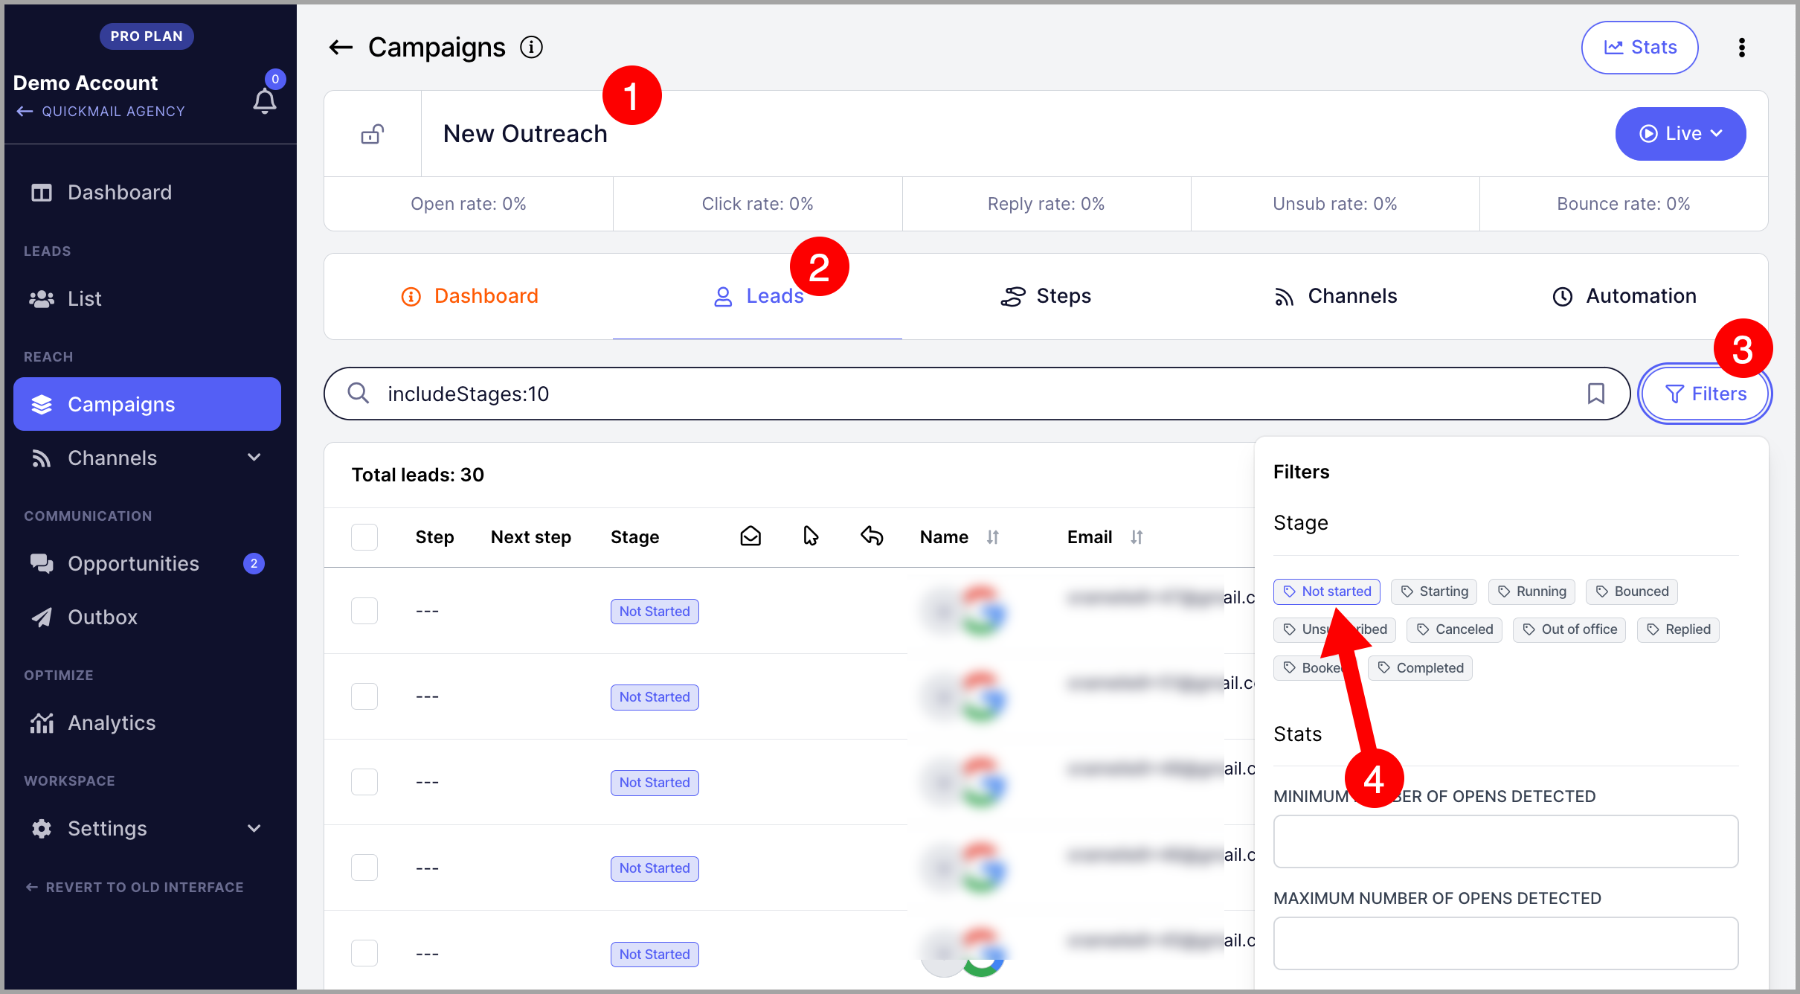Click the Open rate: 0% stat

[x=469, y=204]
